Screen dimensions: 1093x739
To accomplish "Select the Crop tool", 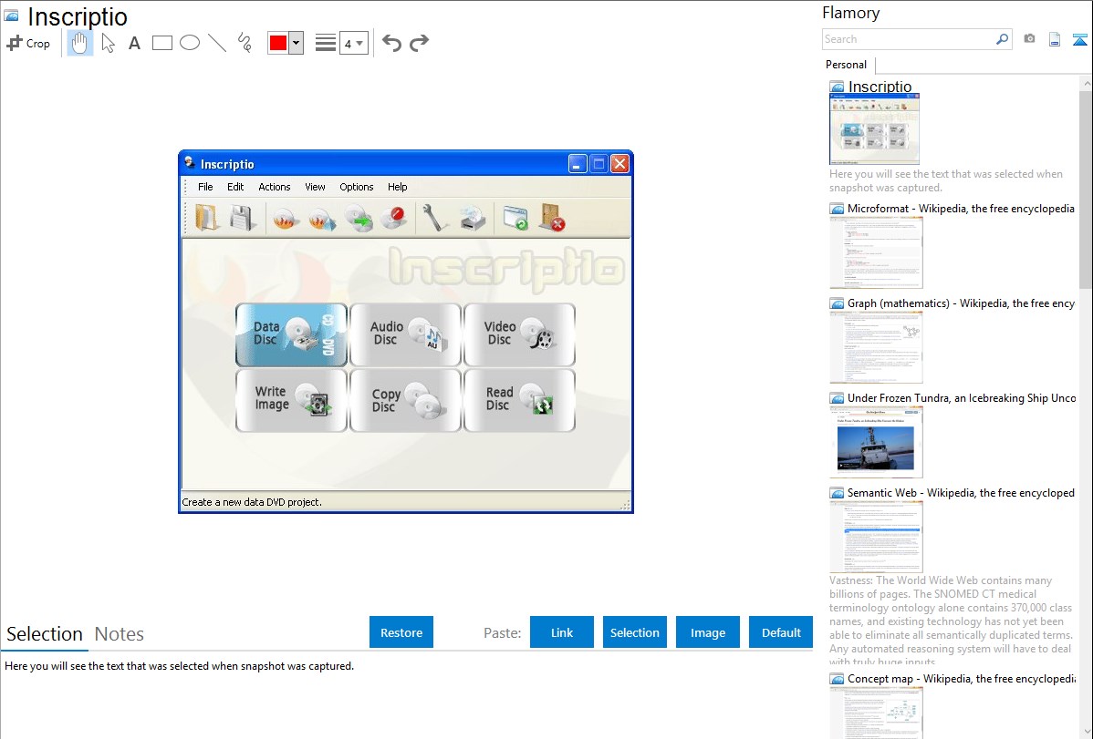I will tap(28, 43).
